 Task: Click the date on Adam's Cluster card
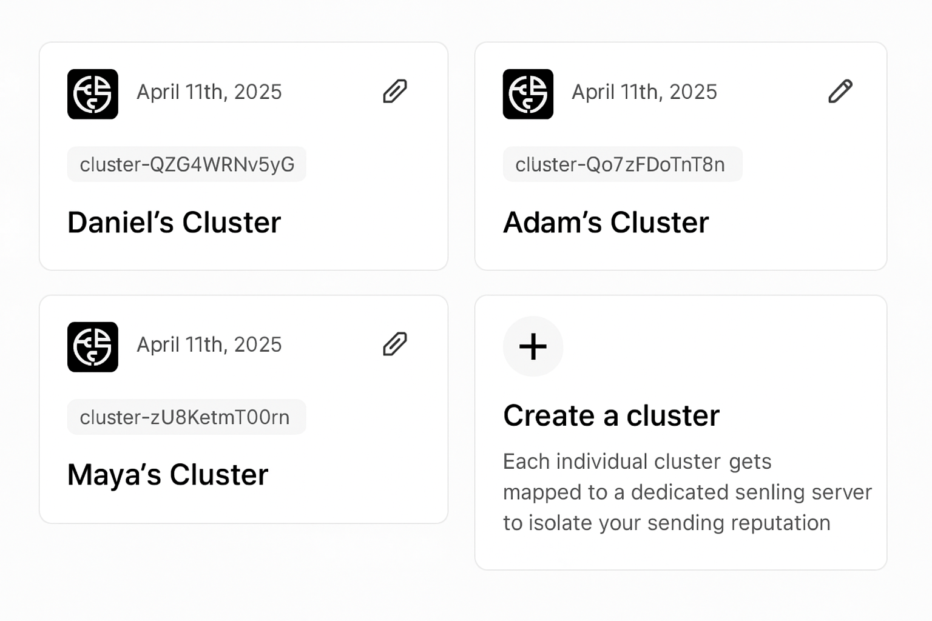644,92
